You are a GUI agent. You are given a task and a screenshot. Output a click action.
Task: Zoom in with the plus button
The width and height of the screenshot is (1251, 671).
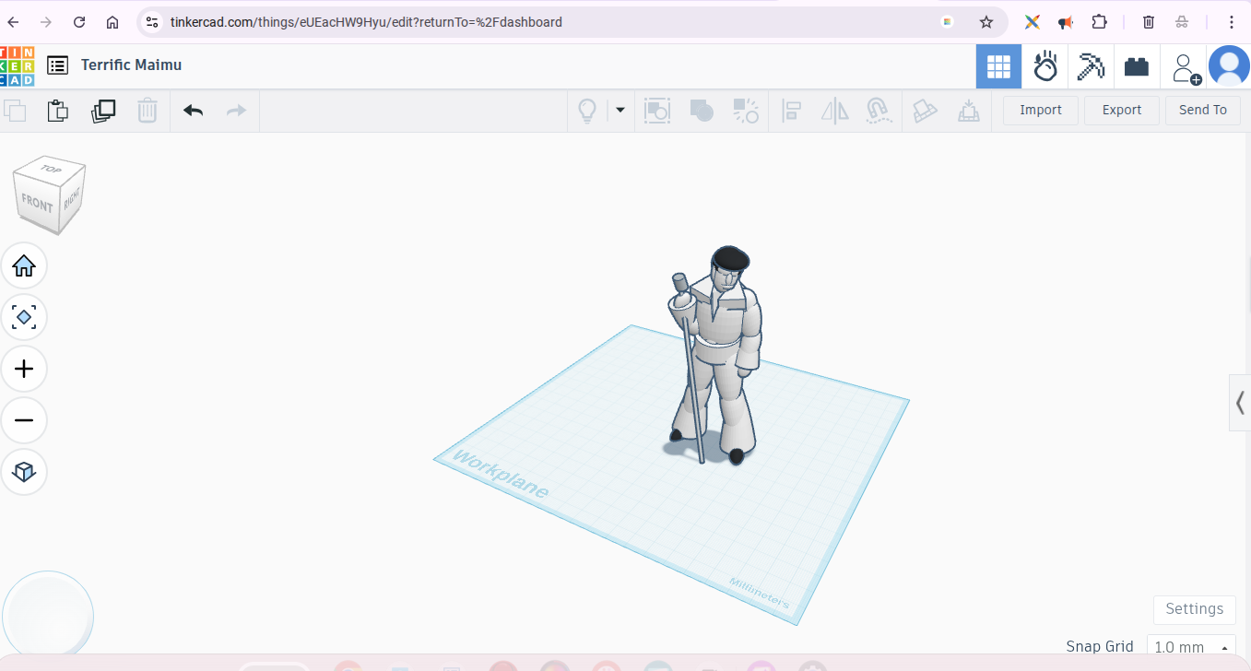pos(24,370)
